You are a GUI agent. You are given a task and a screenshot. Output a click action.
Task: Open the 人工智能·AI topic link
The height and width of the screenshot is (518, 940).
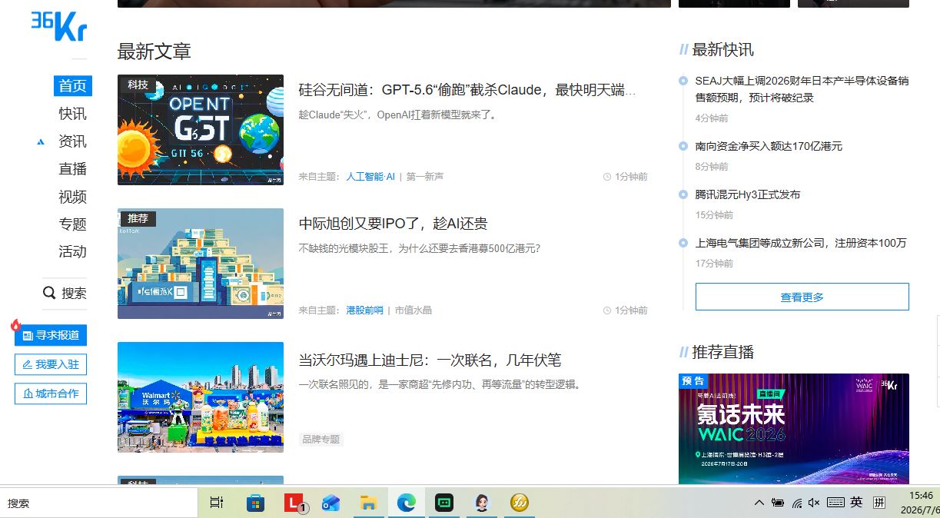(370, 177)
